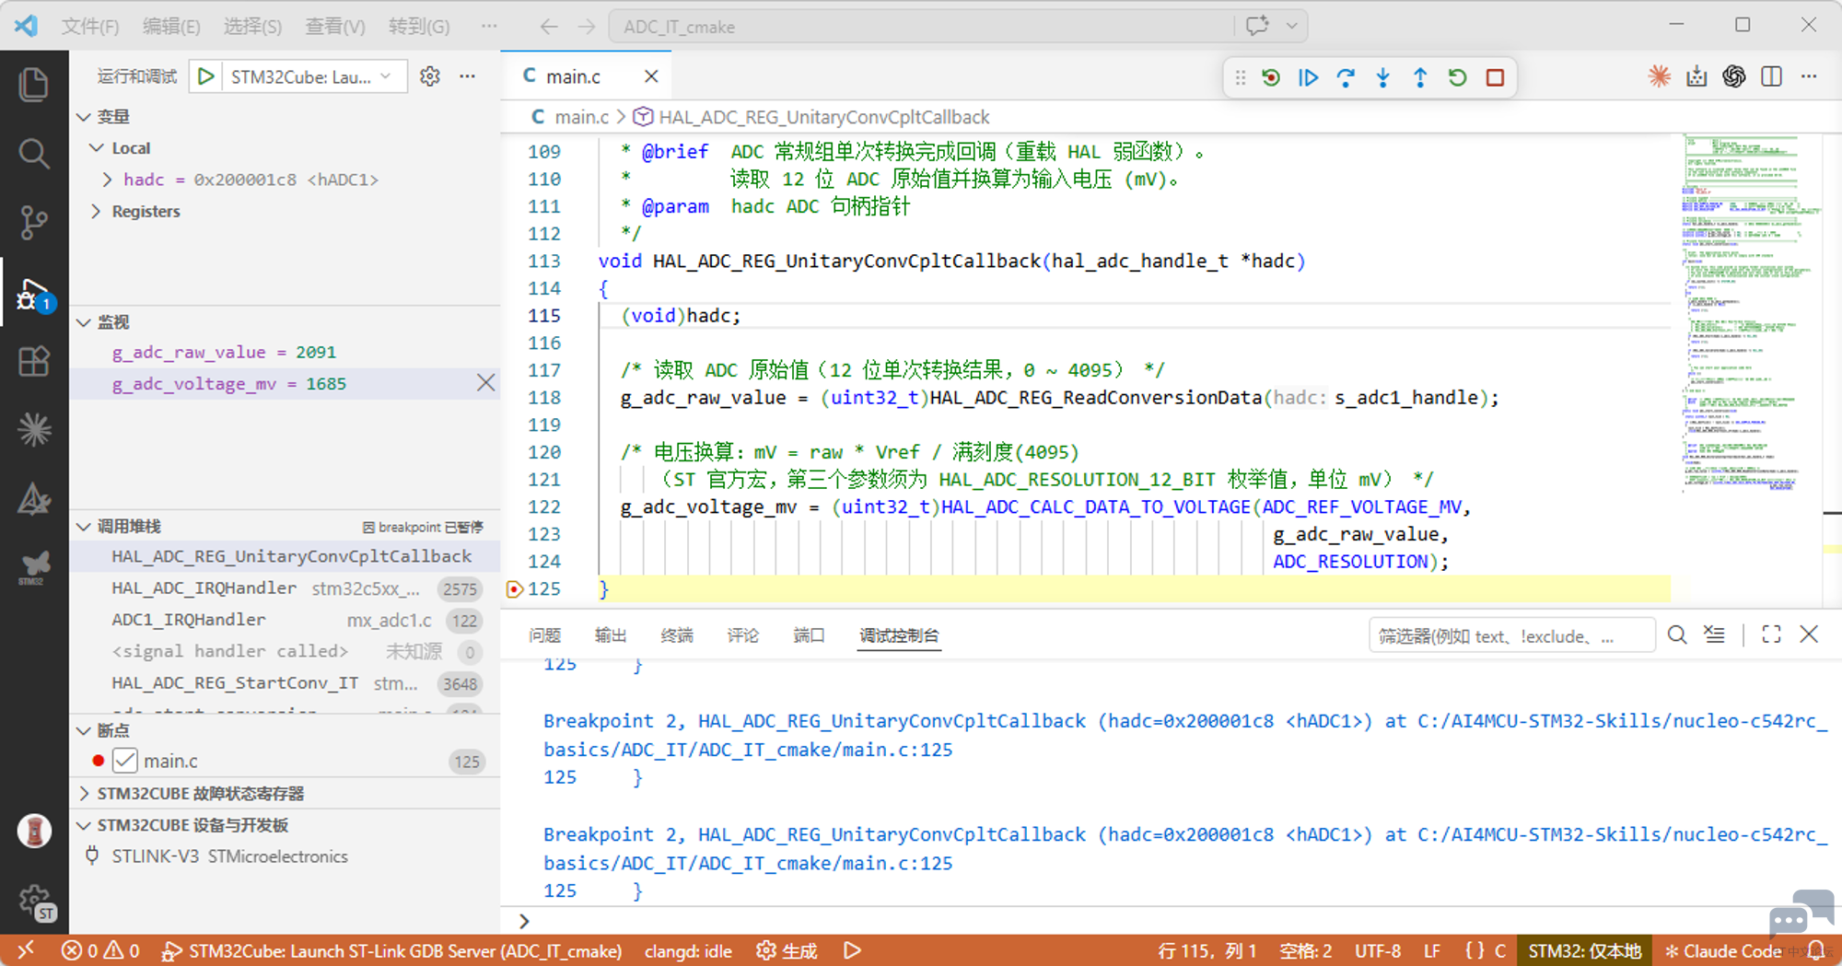Open the Search view in activity bar

(34, 154)
